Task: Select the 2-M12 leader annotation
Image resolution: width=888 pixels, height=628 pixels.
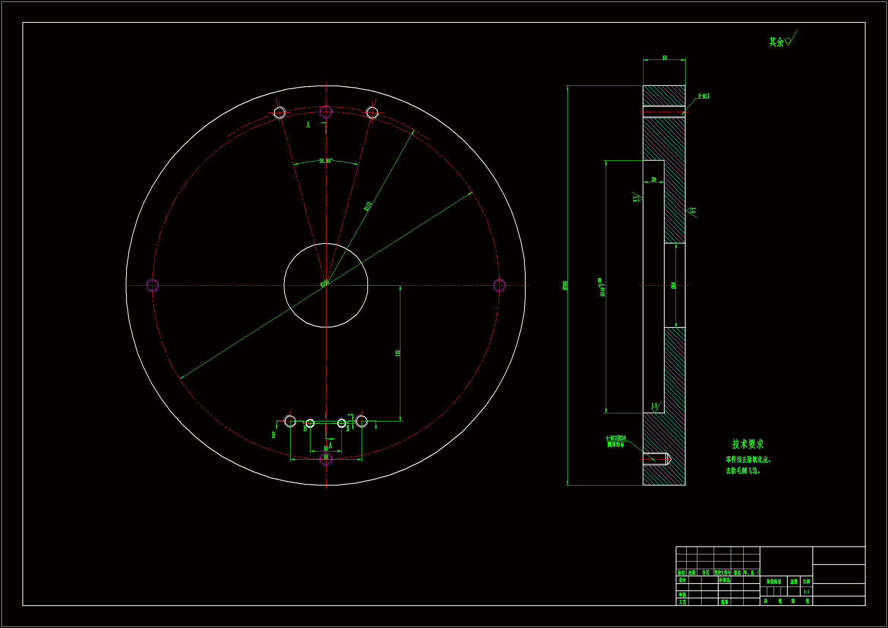Action: (x=703, y=96)
